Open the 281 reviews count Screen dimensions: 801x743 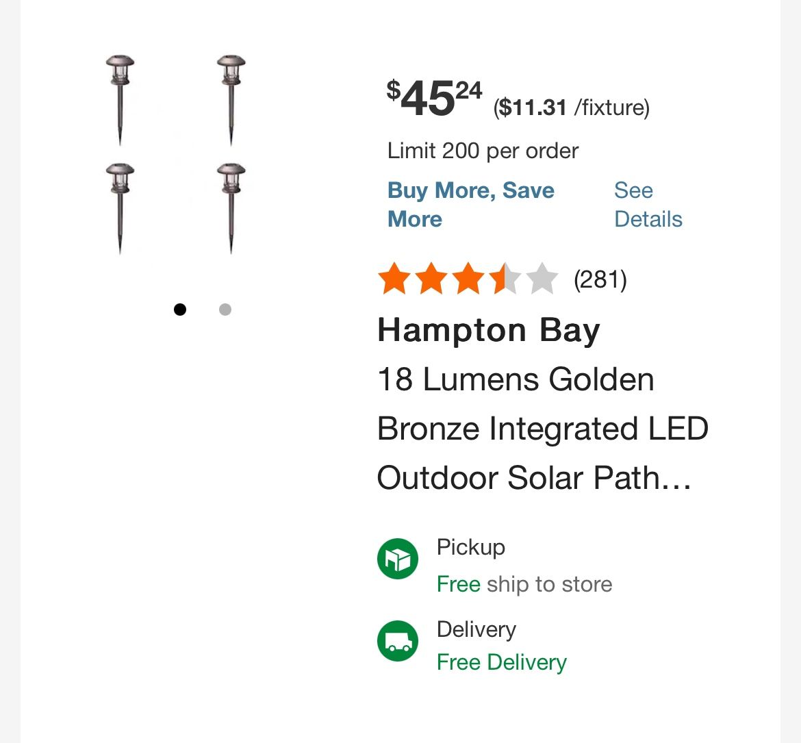600,279
